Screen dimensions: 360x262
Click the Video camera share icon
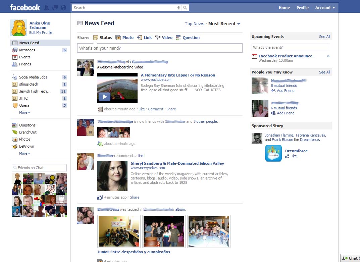coord(158,38)
